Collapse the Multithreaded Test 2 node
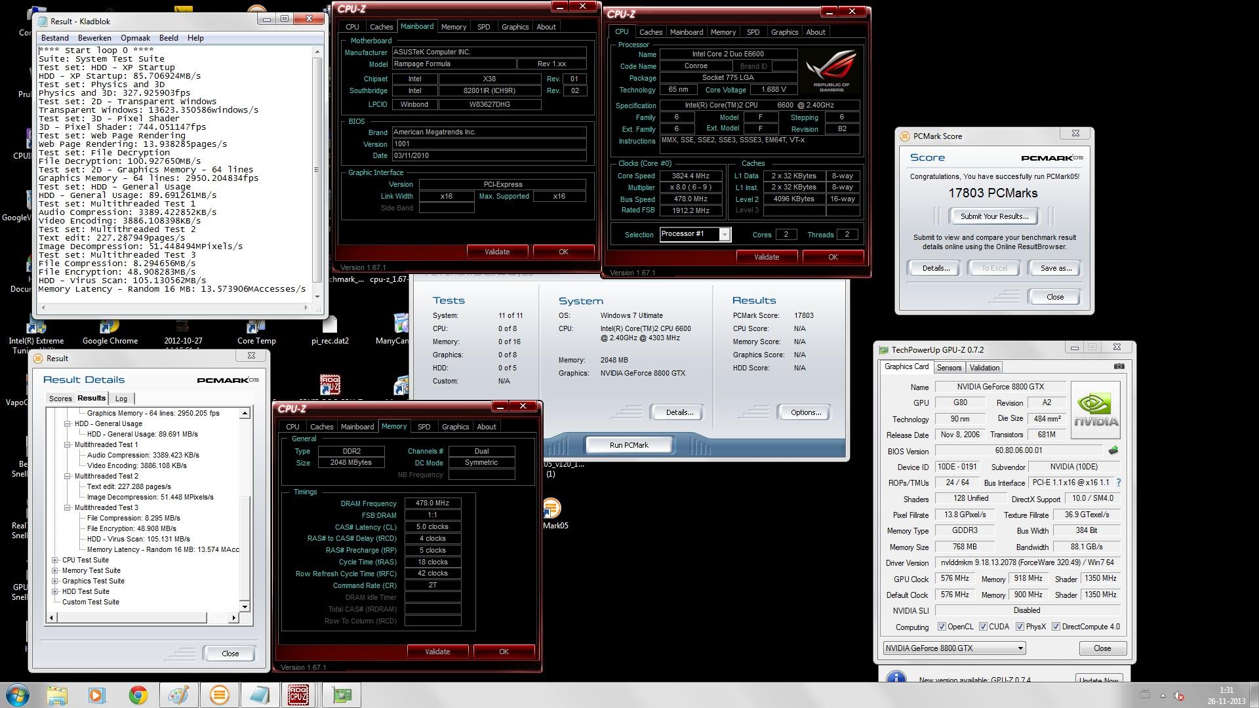Viewport: 1259px width, 708px height. (68, 476)
